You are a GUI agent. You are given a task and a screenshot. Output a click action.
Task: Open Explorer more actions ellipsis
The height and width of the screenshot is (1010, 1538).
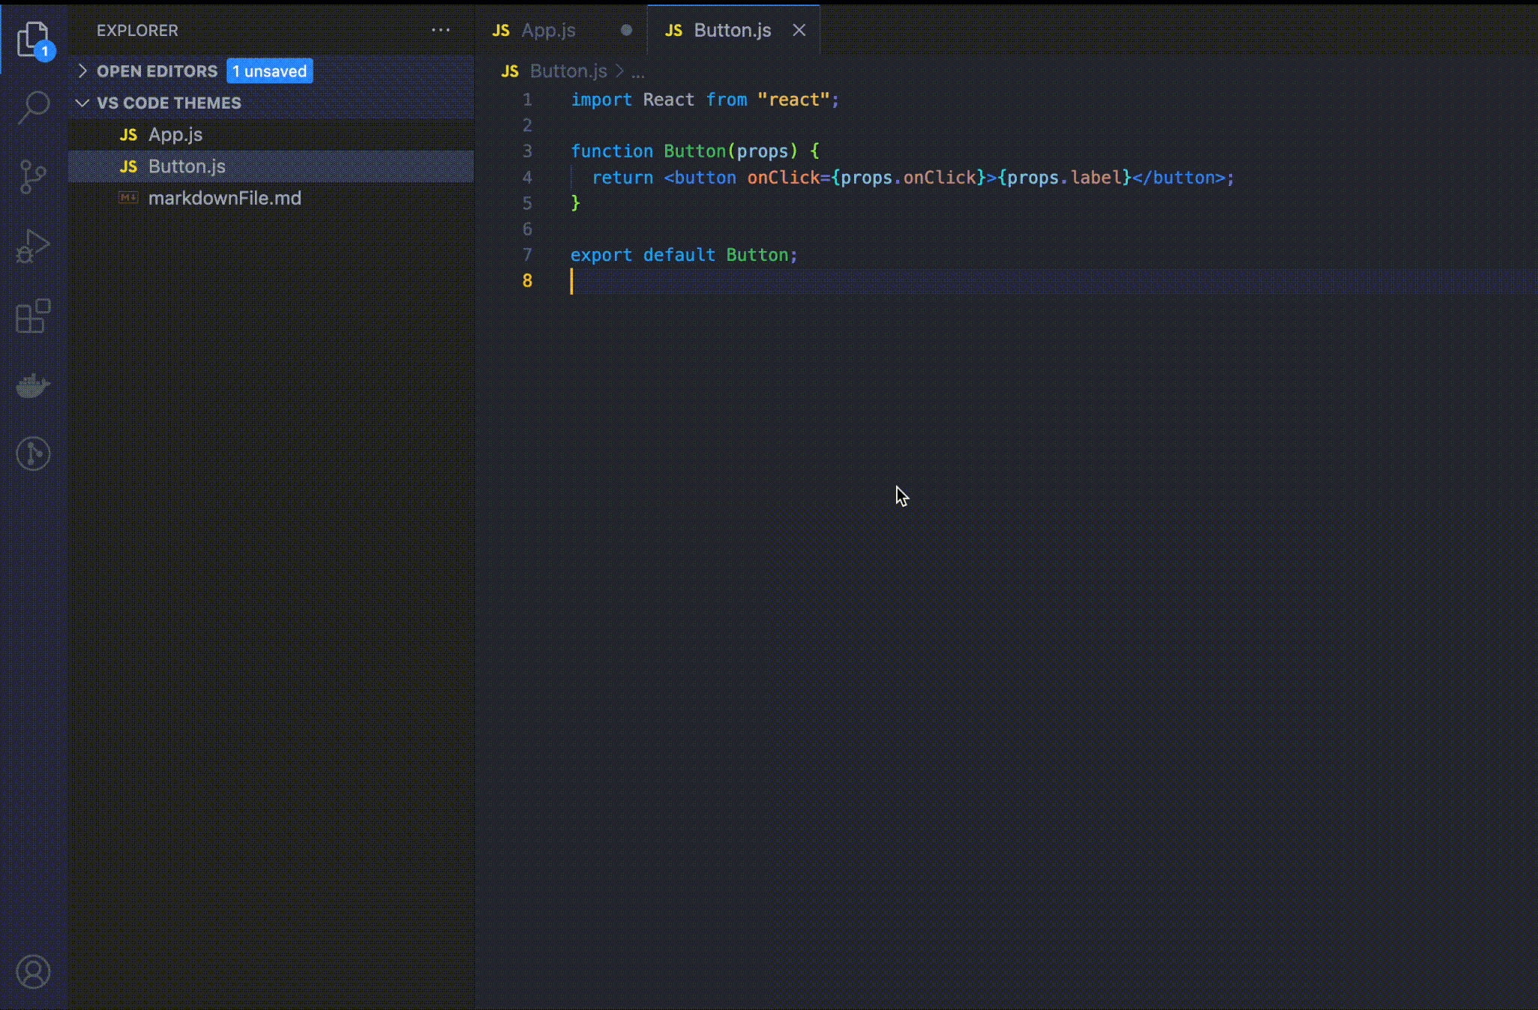[441, 30]
